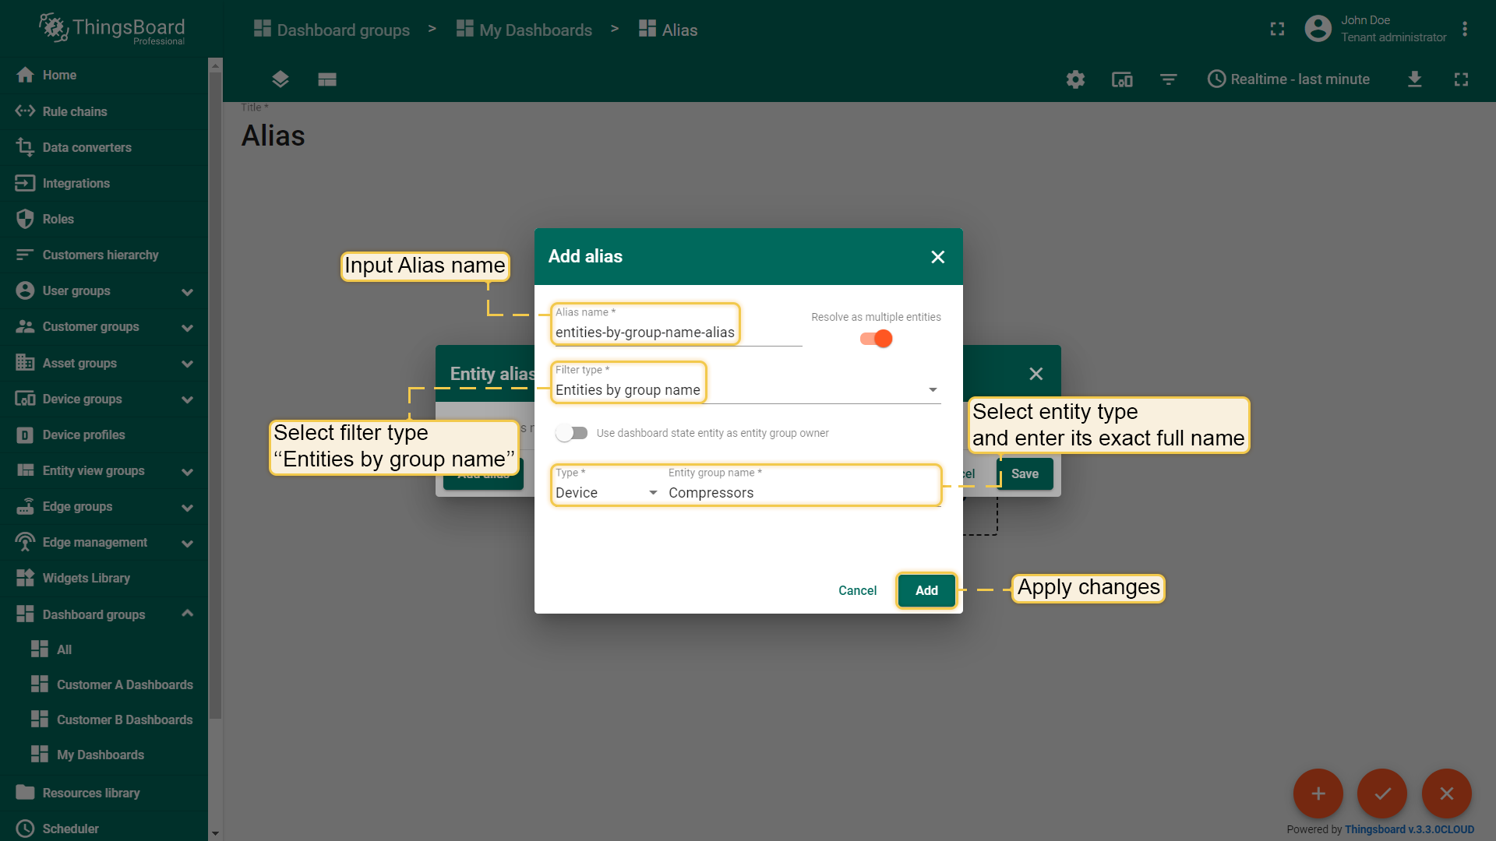Viewport: 1496px width, 841px height.
Task: Click the Entity group name input field
Action: coord(803,493)
